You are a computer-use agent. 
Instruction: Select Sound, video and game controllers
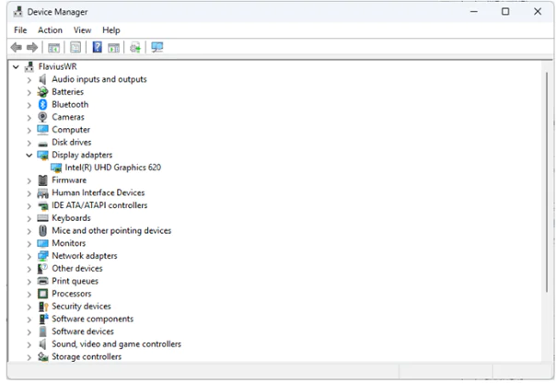click(116, 344)
